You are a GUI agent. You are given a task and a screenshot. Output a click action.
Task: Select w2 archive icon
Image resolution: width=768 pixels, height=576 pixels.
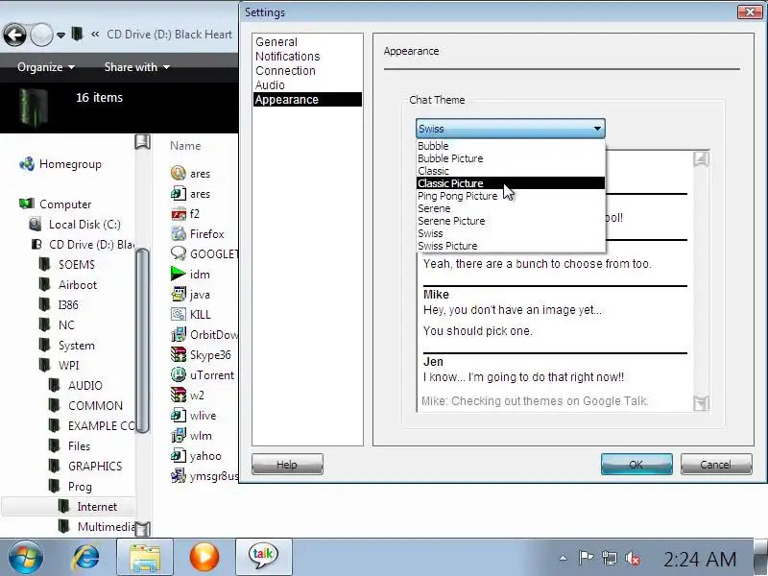pyautogui.click(x=179, y=395)
